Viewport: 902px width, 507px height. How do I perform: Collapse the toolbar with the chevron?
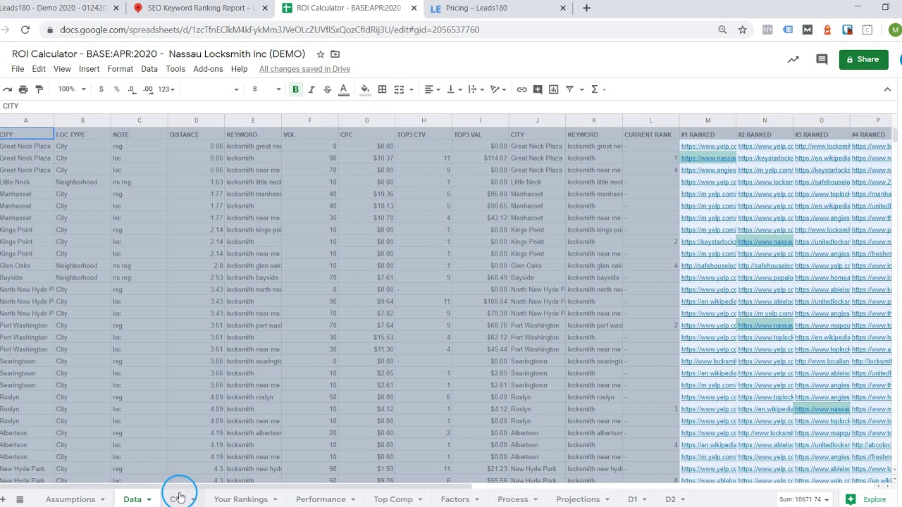[x=887, y=89]
